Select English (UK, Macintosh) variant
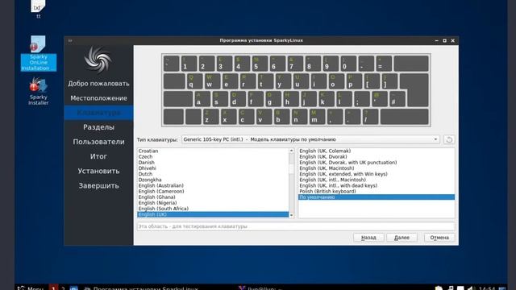The height and width of the screenshot is (290, 516). pyautogui.click(x=377, y=168)
